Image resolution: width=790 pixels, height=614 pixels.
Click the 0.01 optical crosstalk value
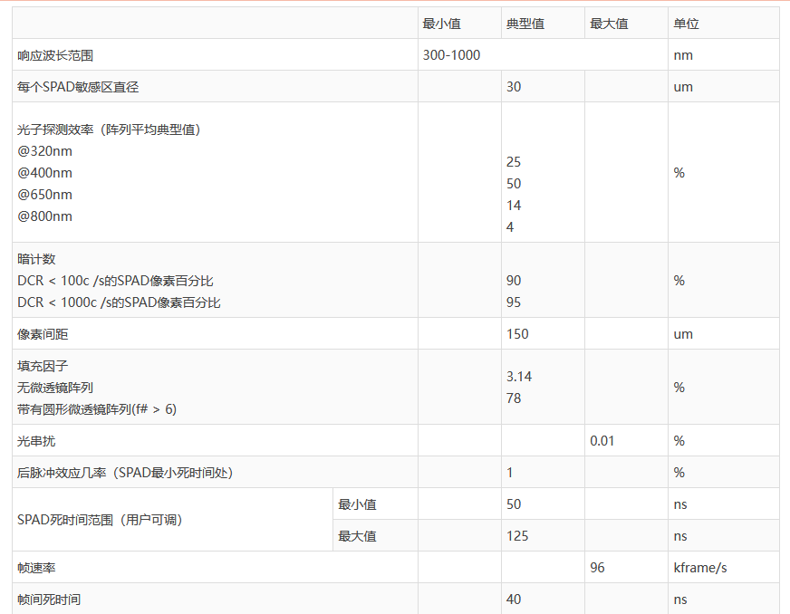tap(603, 441)
